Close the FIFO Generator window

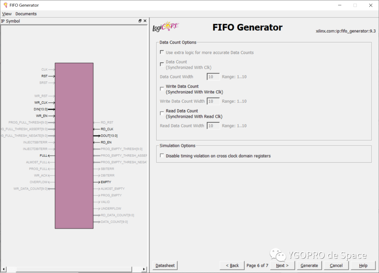[371, 5]
